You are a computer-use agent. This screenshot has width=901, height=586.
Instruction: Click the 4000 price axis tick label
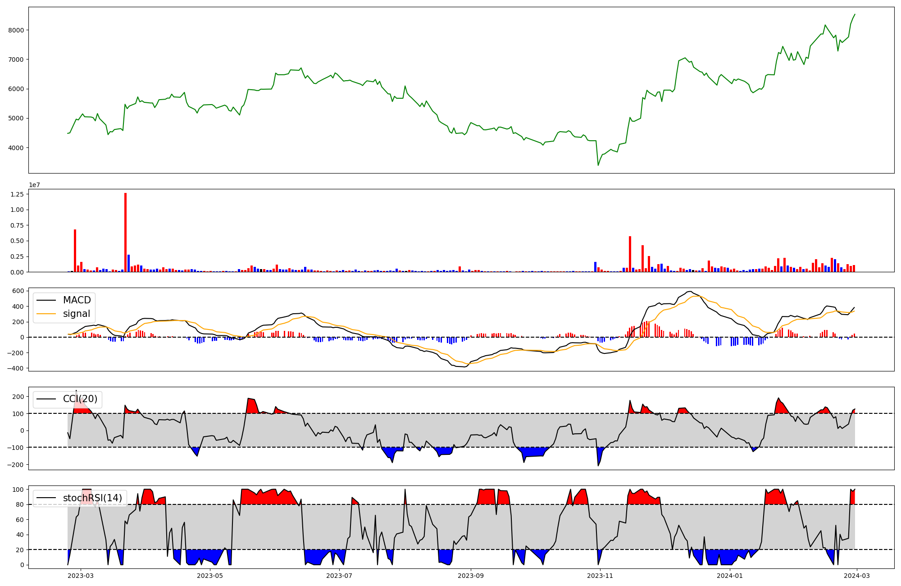(17, 148)
